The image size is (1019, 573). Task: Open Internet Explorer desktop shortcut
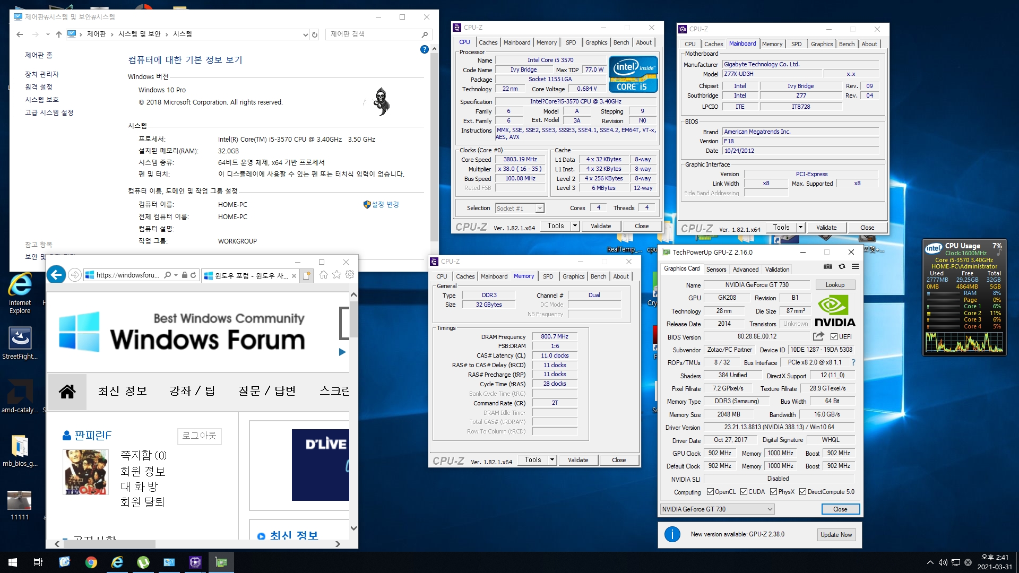[20, 293]
